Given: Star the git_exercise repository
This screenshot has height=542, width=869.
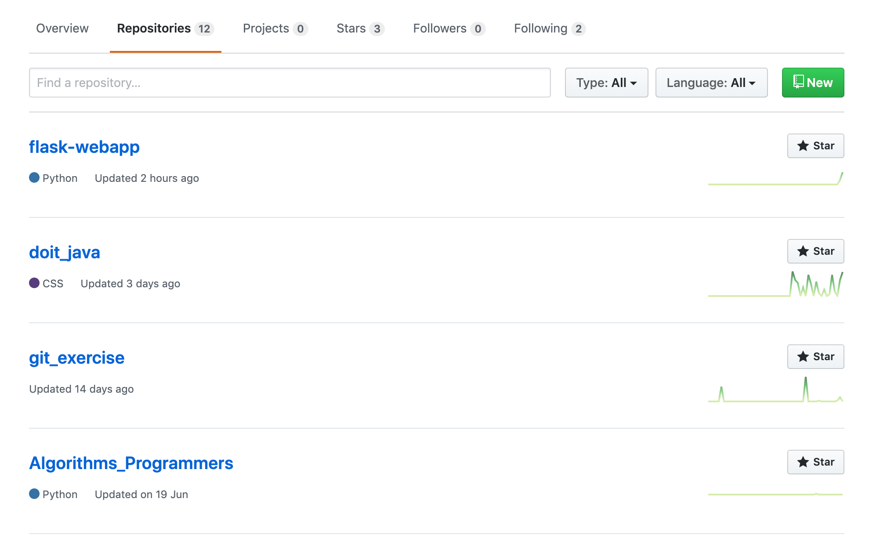Looking at the screenshot, I should [815, 357].
